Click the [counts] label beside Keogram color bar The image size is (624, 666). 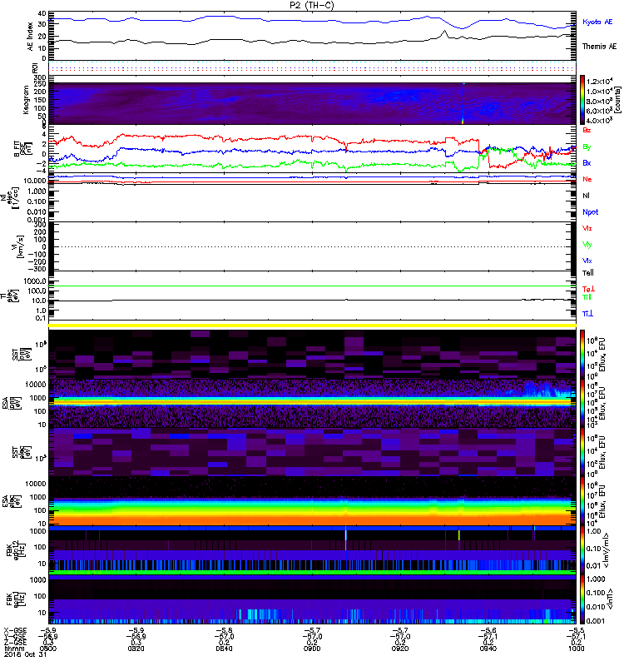[617, 100]
